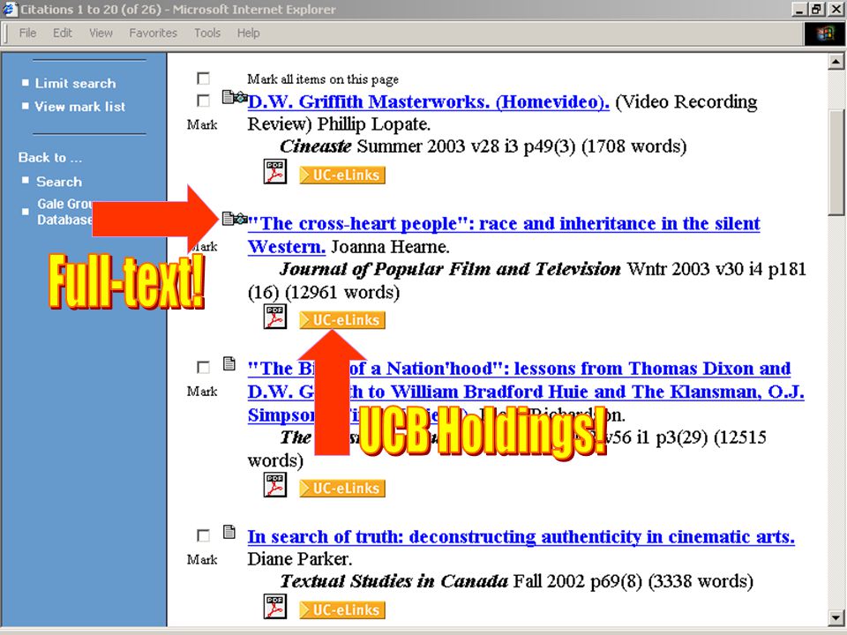Image resolution: width=847 pixels, height=635 pixels.
Task: Click Windows logo icon in IE toolbar
Action: tap(824, 34)
